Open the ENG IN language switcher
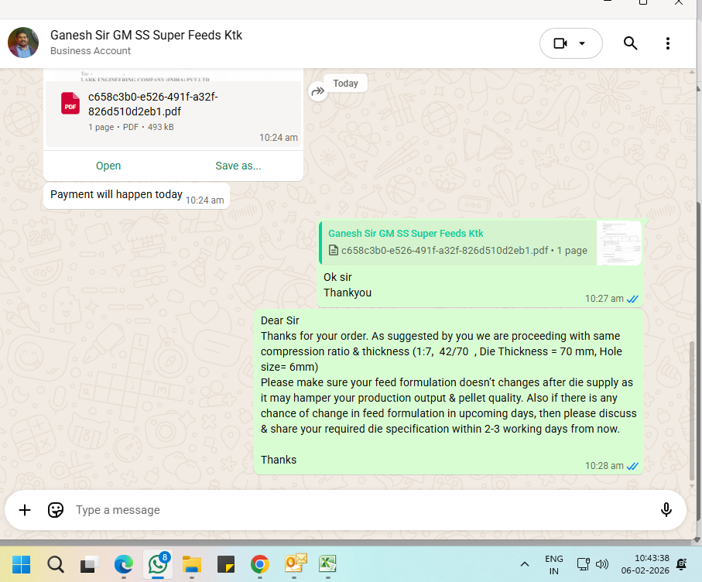702x582 pixels. pyautogui.click(x=553, y=564)
